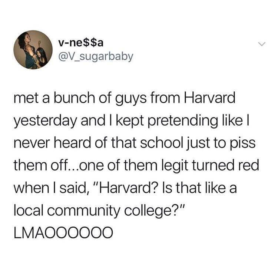The height and width of the screenshot is (278, 278).
Task: Click the word heard in the tweet
Action: [x=72, y=143]
